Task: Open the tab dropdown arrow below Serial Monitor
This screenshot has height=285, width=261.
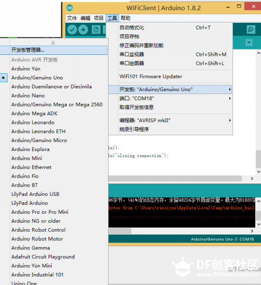Action: click(249, 43)
